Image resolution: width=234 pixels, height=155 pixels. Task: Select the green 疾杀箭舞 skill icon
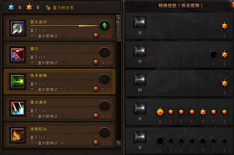(x=18, y=81)
